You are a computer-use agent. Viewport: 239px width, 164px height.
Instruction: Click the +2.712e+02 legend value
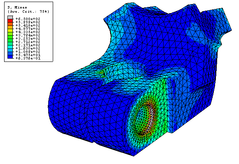[x=28, y=42]
